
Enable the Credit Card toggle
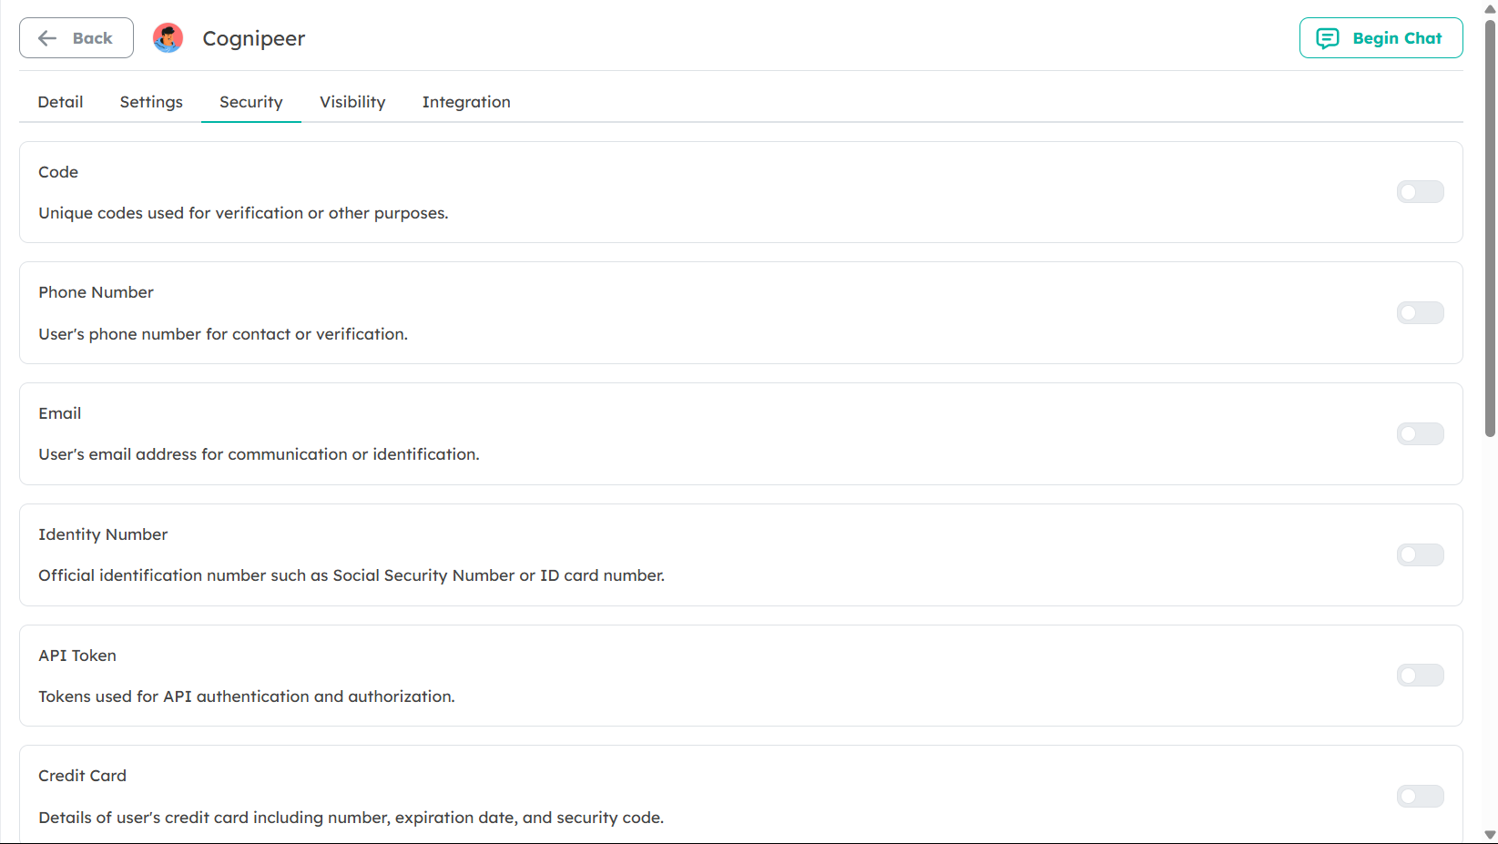(1420, 796)
